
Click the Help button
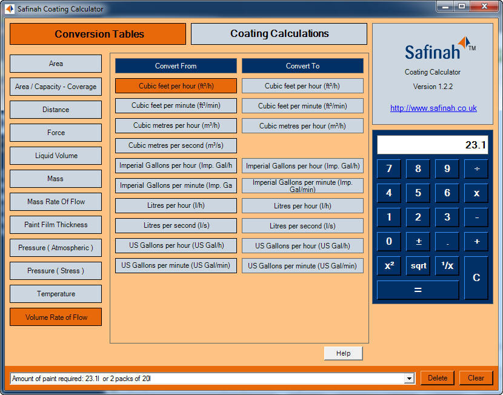[343, 353]
